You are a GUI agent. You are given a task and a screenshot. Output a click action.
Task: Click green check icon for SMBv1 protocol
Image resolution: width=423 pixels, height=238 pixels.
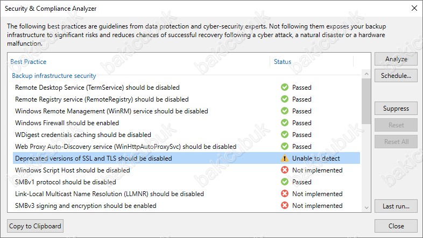[x=284, y=182]
